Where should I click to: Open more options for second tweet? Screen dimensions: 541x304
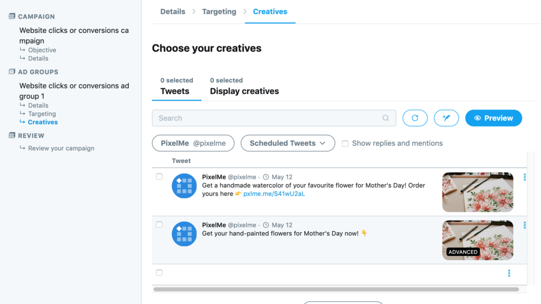pos(524,225)
